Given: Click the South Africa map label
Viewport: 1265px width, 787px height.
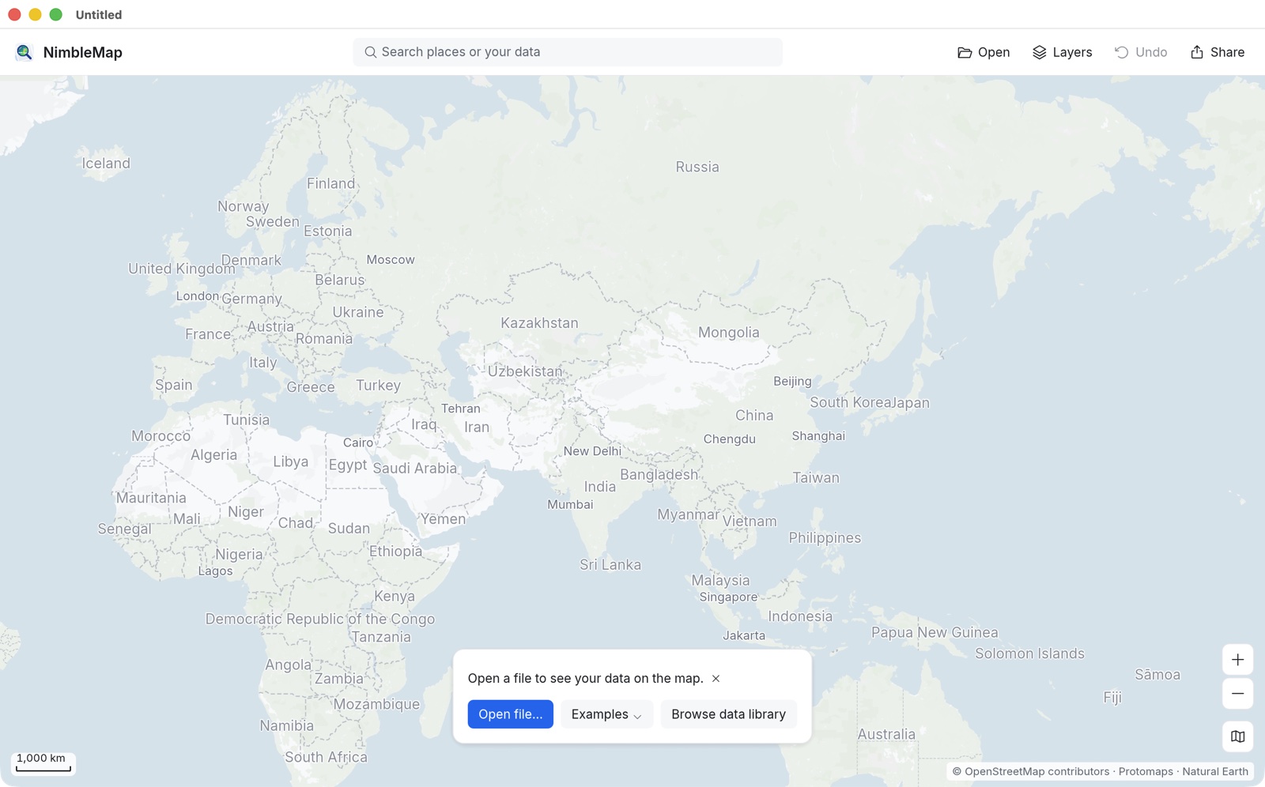Looking at the screenshot, I should [x=326, y=757].
